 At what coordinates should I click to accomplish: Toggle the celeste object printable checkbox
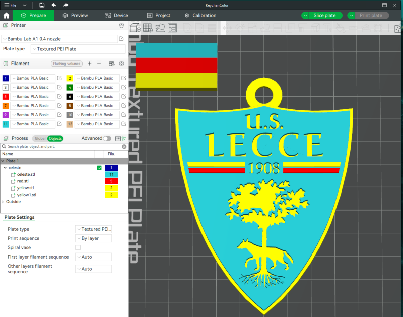(99, 168)
